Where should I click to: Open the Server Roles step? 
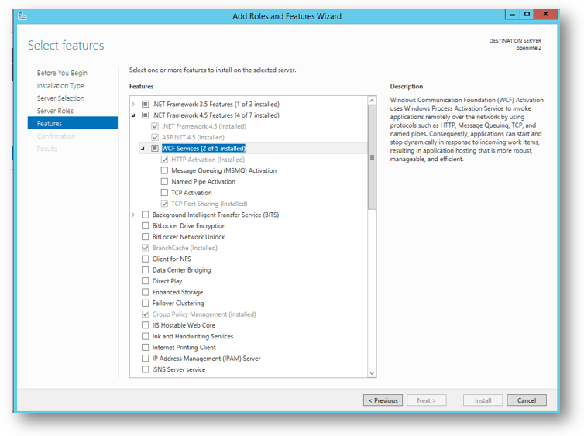point(55,111)
